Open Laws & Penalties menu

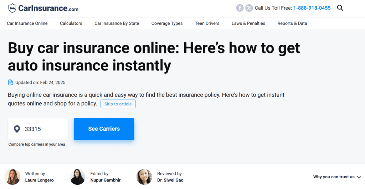coord(248,23)
